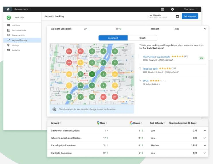
Task: Click the yellow rank 12 hotspot
Action: (x=115, y=85)
